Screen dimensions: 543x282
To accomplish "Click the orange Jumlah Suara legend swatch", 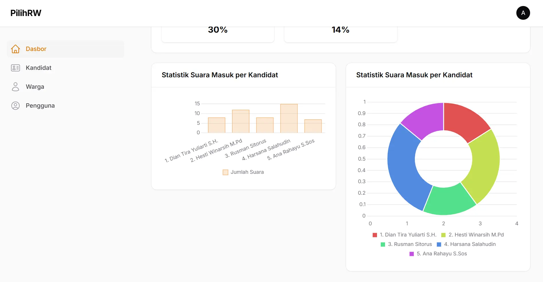I will [225, 172].
